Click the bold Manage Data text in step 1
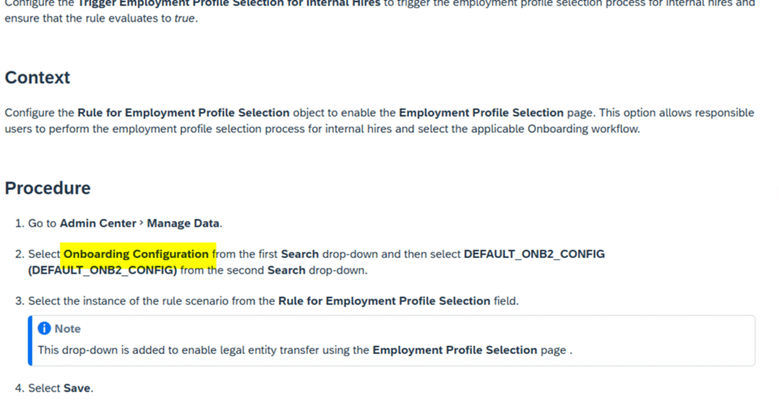 pos(183,224)
